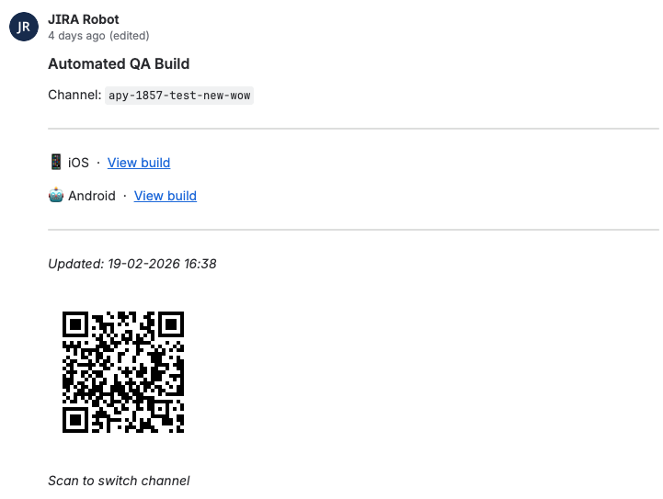Screen dimensions: 663x499
Task: Click the "4 days ago" comment timestamp
Action: point(76,36)
